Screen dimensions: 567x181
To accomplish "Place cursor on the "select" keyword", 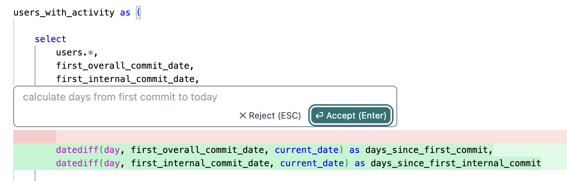I will [x=51, y=39].
